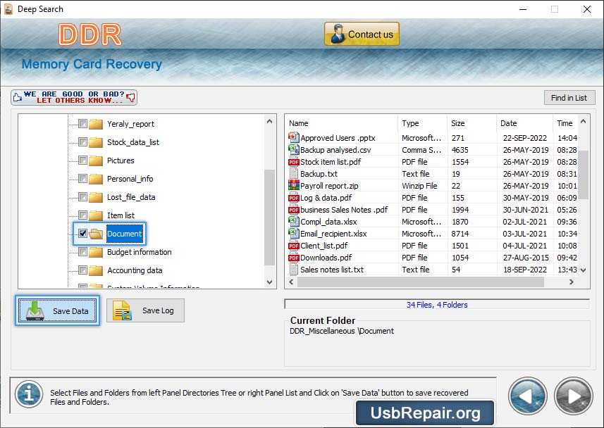
Task: Click the file list horizontal scroll left arrow
Action: pyautogui.click(x=291, y=282)
